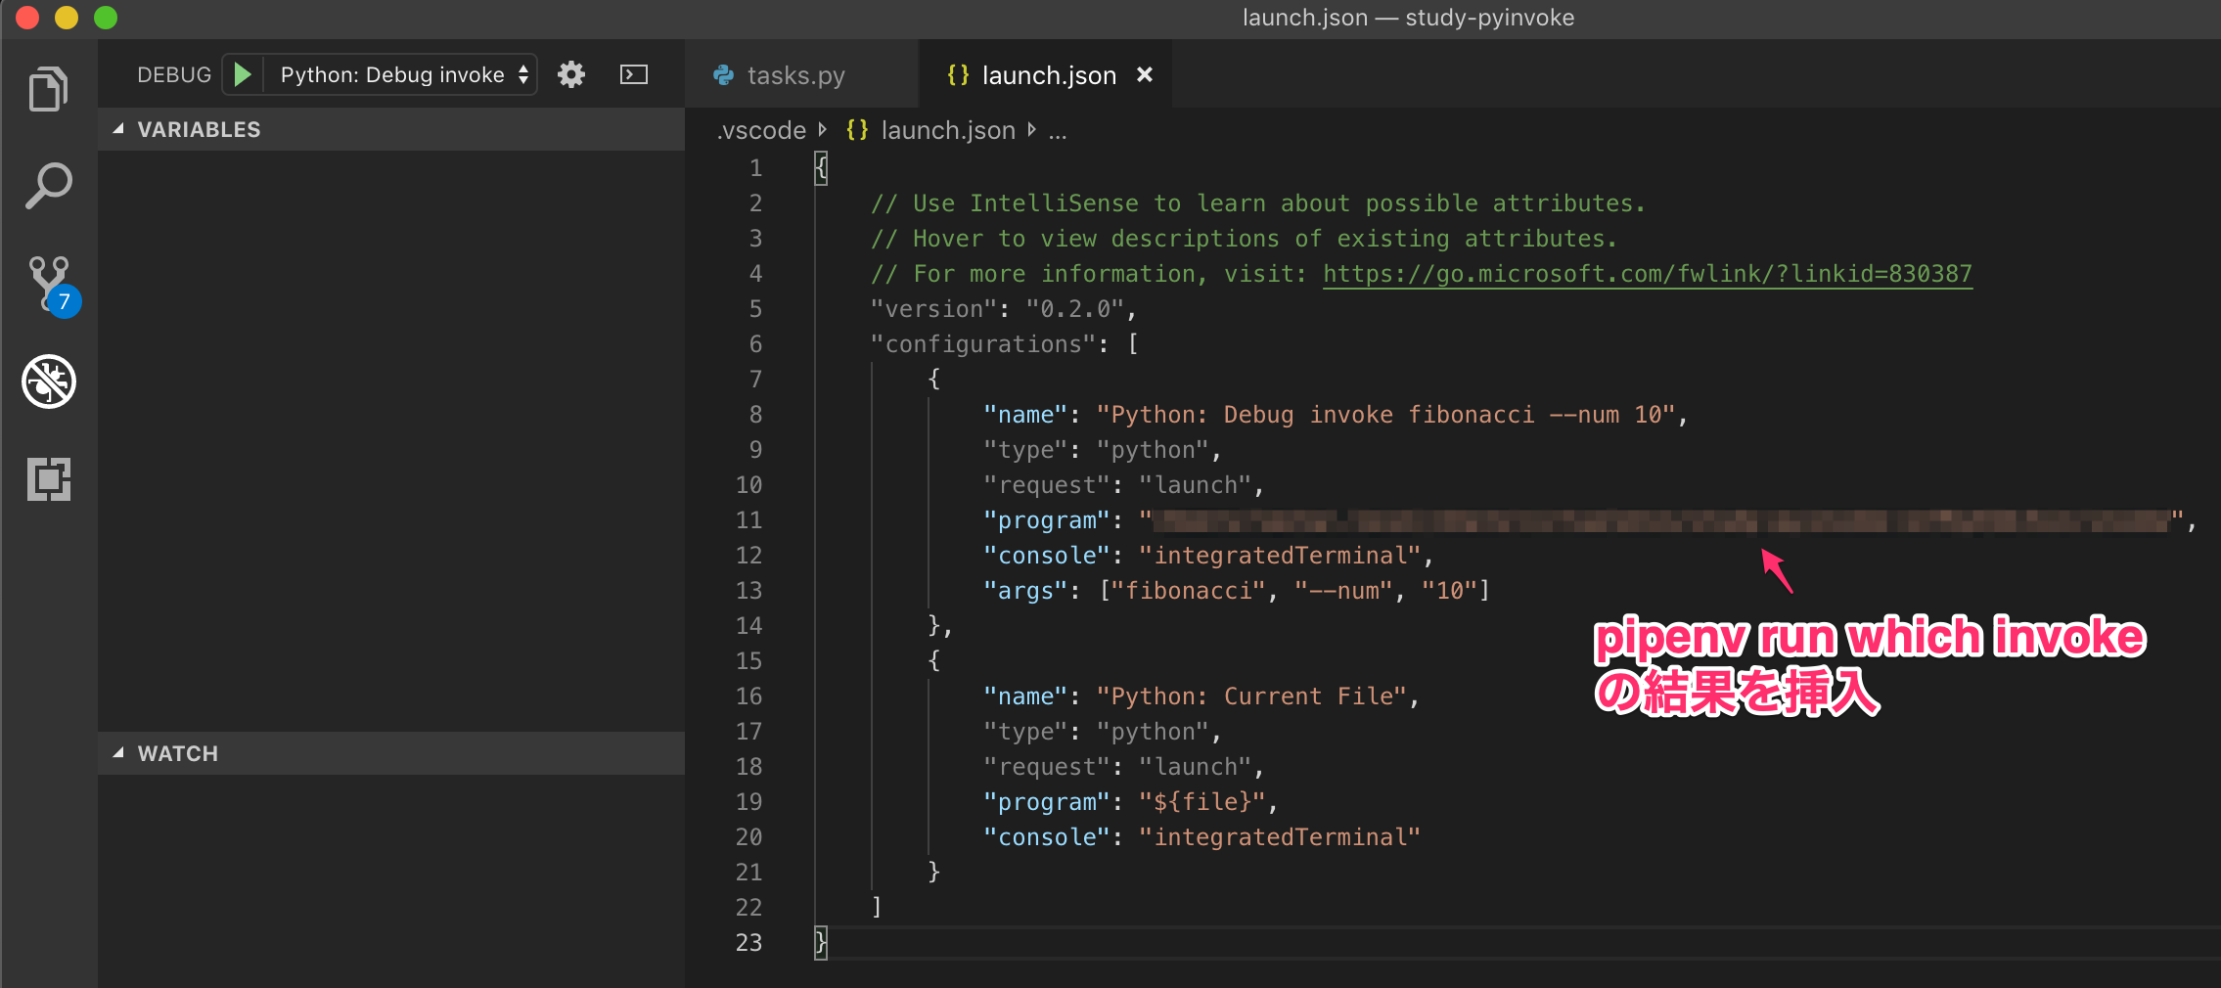
Task: Click line number 15 in the gutter
Action: [x=748, y=661]
